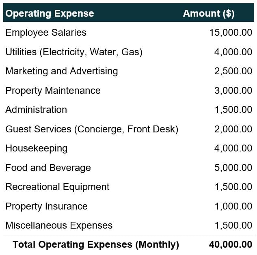The width and height of the screenshot is (257, 255).
Task: Click Guest Services (Concierge, Front Desk) label
Action: [92, 129]
